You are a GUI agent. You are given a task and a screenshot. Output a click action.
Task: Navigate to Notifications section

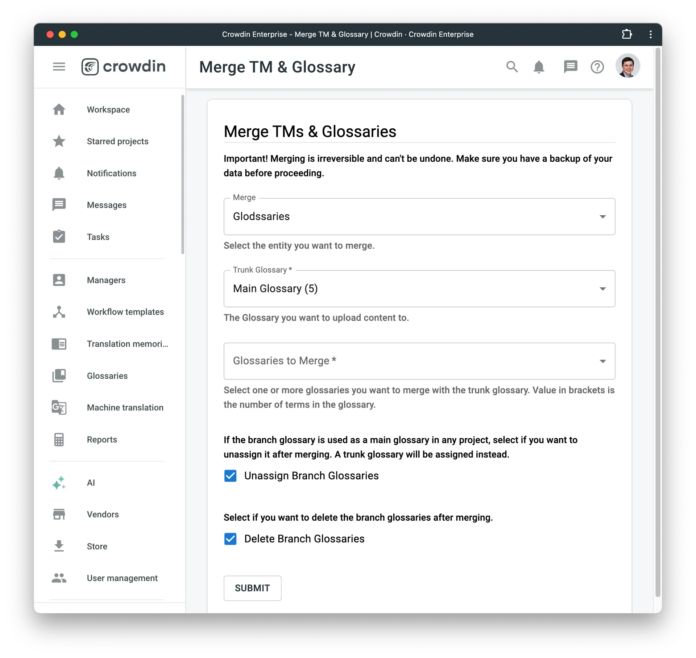(112, 173)
